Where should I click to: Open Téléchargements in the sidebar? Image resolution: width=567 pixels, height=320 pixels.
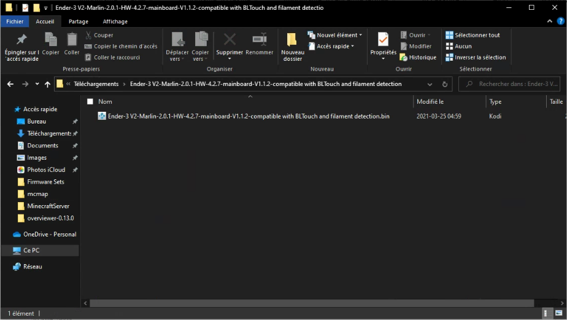tap(49, 133)
